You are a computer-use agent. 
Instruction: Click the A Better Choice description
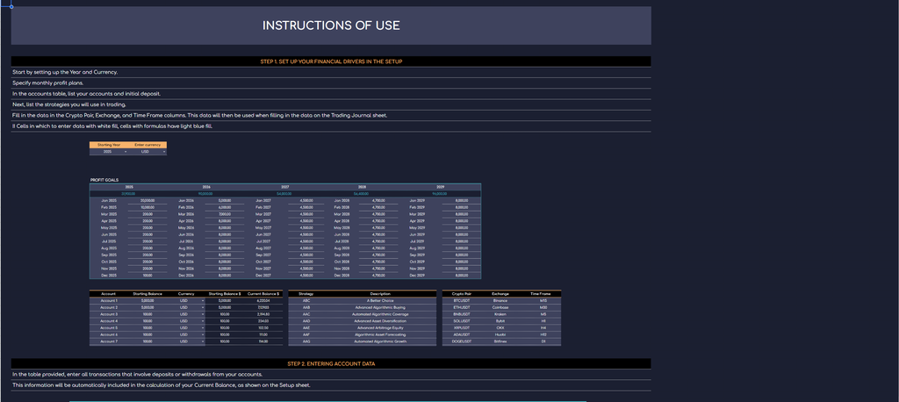(380, 300)
